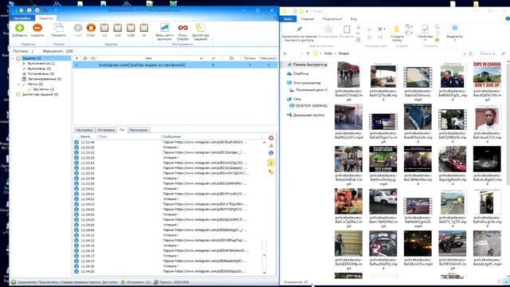This screenshot has width=510, height=287.
Task: Click the Explorer back navigation arrow
Action: [x=285, y=53]
